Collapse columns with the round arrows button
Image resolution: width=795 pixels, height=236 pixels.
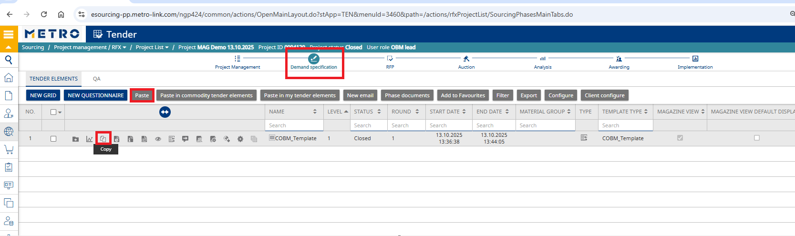click(165, 112)
